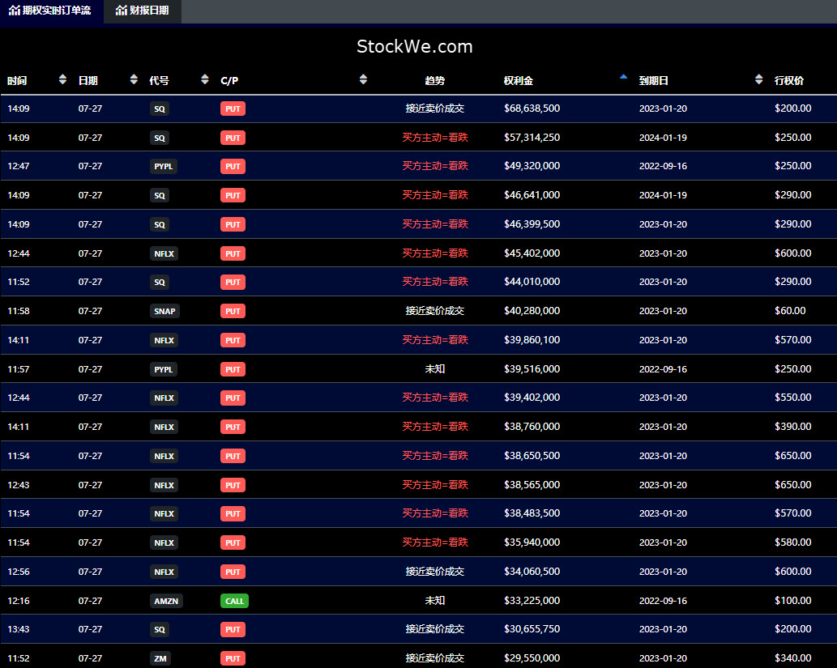The height and width of the screenshot is (668, 837).
Task: Click the PUT badge in the SNAP row
Action: point(233,311)
